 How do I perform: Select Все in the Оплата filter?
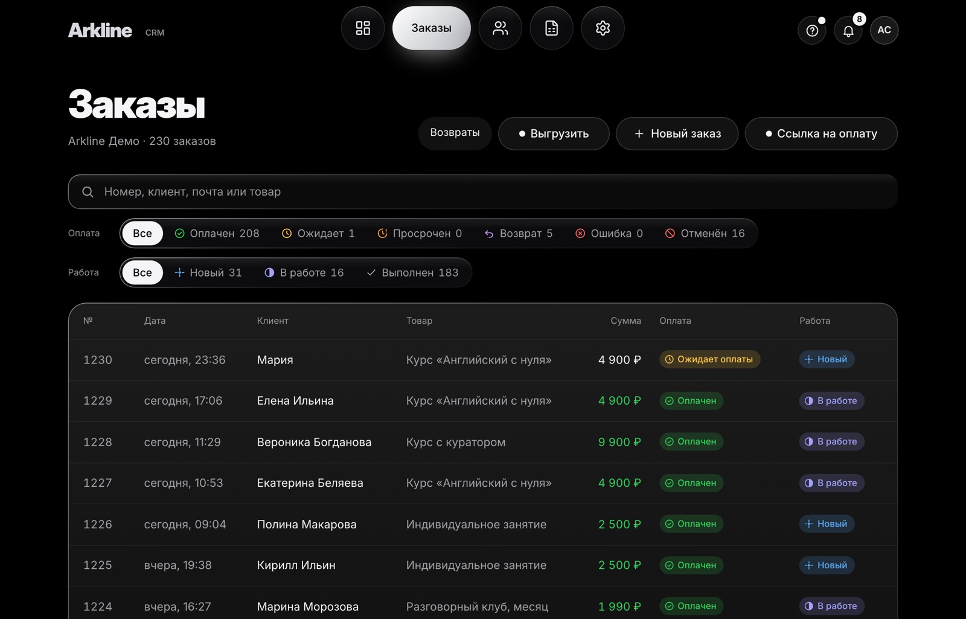(142, 233)
